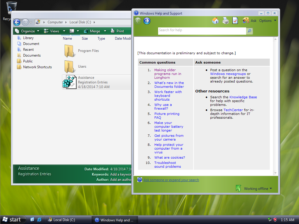The width and height of the screenshot is (299, 224).
Task: Click the Search for help field
Action: click(x=202, y=31)
